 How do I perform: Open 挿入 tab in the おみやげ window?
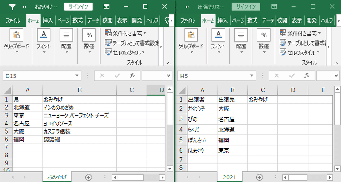click(48, 20)
